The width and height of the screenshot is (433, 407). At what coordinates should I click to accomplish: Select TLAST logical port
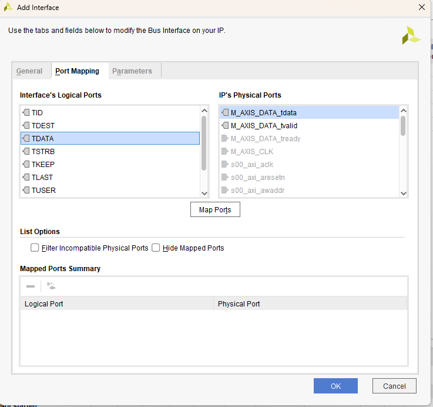[110, 177]
